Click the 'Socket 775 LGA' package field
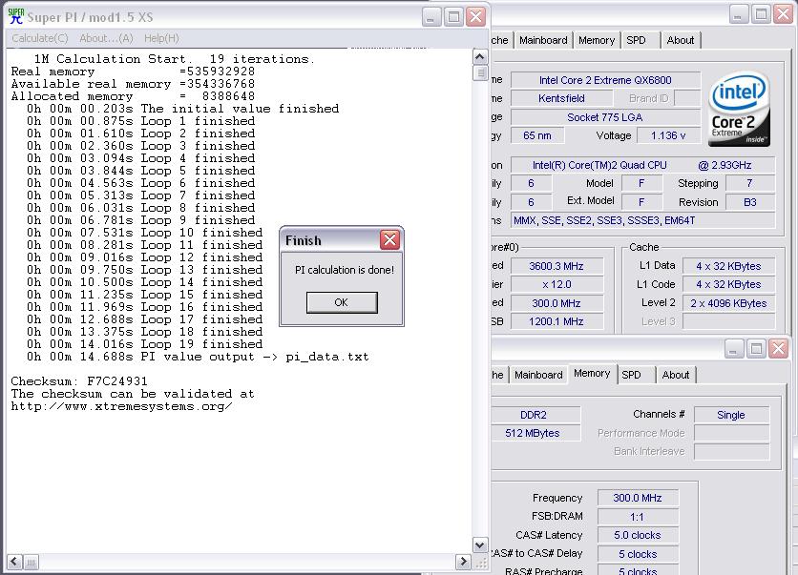 [x=605, y=117]
